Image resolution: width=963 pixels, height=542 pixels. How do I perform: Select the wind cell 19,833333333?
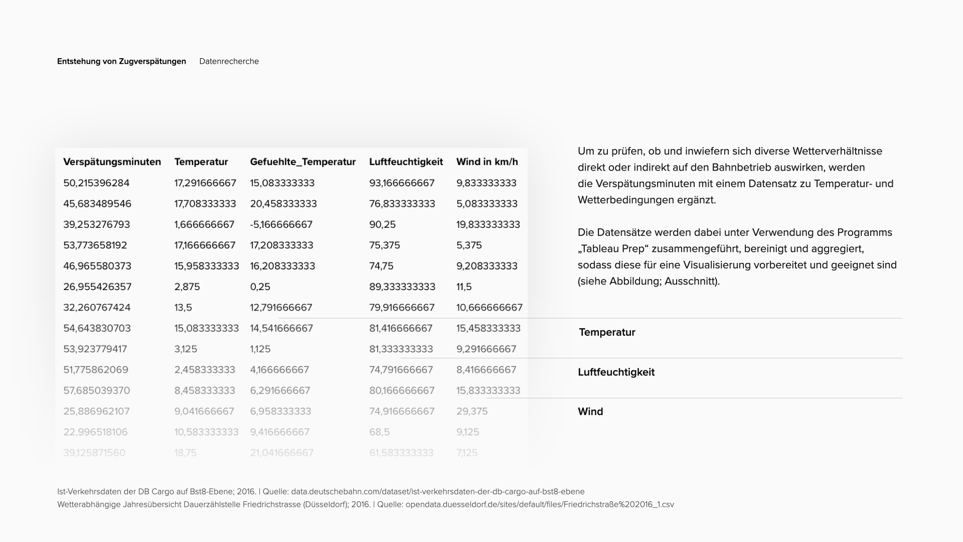[x=488, y=224]
